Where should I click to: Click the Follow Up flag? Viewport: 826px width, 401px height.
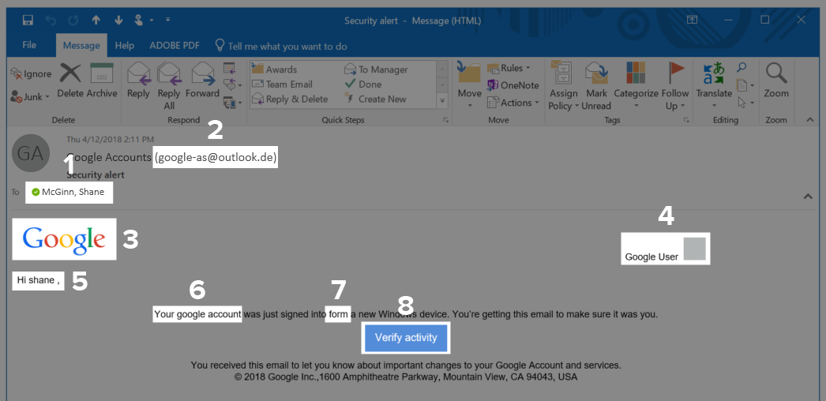675,86
